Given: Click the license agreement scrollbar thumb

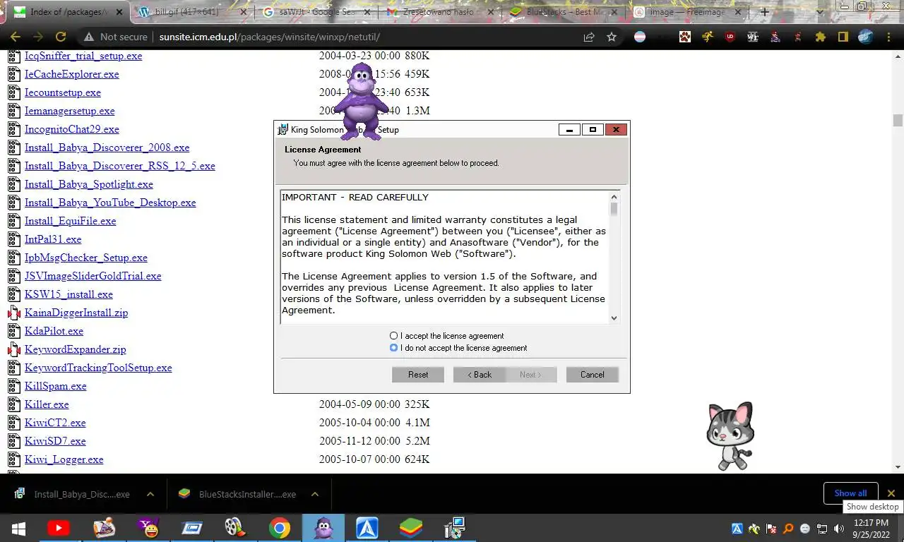Looking at the screenshot, I should [614, 210].
